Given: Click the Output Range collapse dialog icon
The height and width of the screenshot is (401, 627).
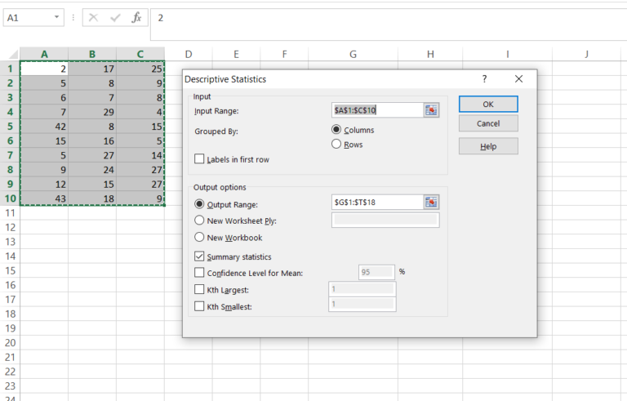Looking at the screenshot, I should tap(431, 201).
